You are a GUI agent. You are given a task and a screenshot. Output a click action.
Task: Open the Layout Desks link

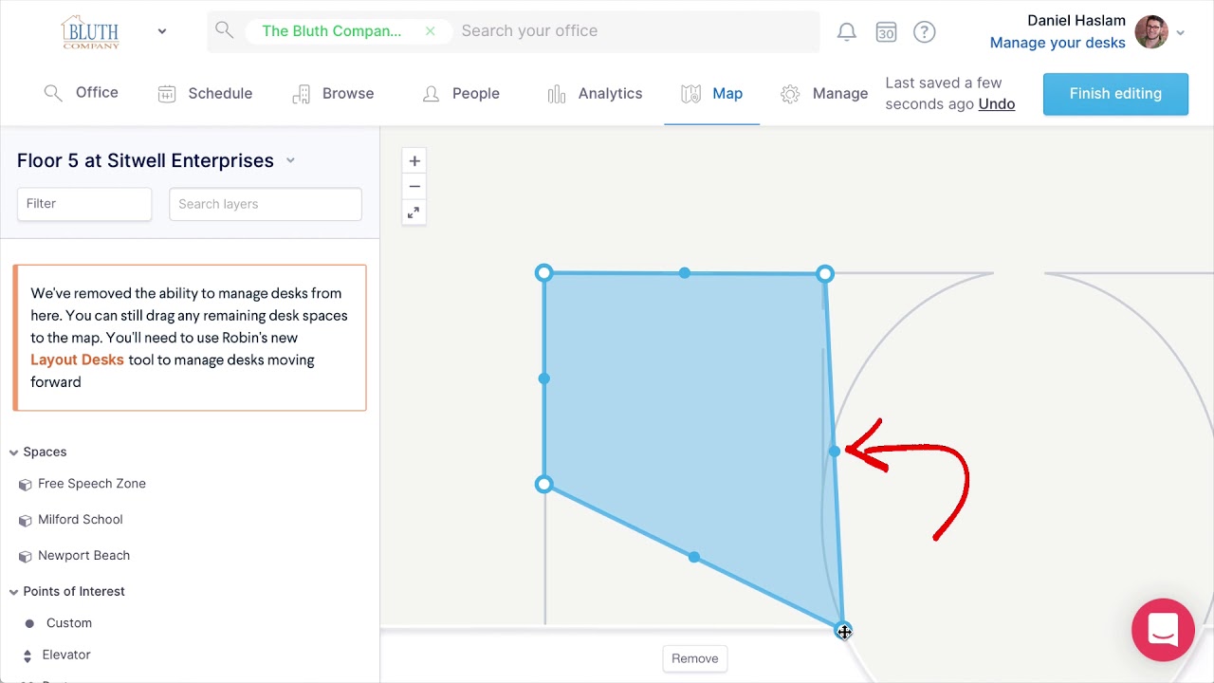point(77,360)
